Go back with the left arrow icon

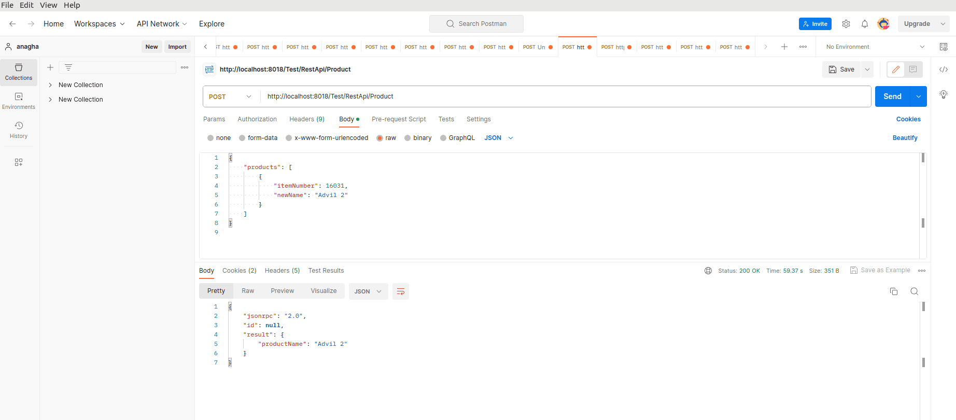tap(12, 24)
